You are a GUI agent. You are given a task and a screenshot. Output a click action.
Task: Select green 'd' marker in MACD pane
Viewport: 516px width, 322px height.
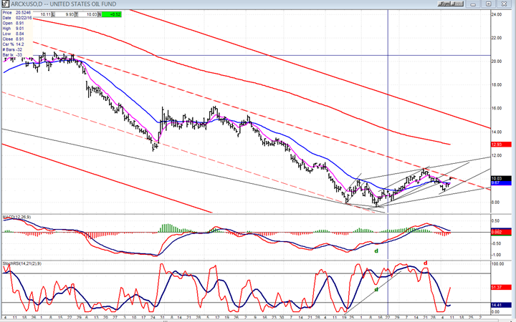pos(376,250)
